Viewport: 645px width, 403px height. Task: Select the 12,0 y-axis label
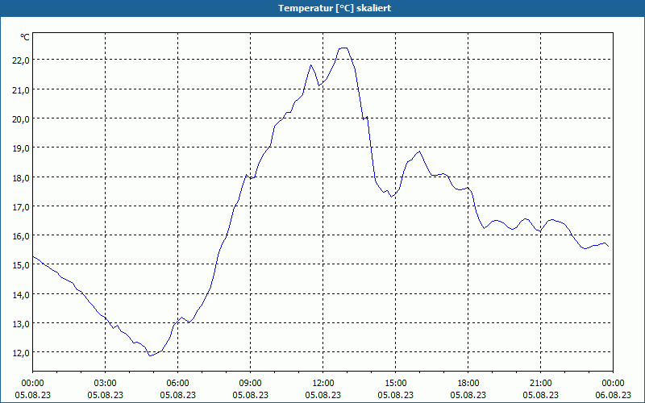tap(21, 353)
